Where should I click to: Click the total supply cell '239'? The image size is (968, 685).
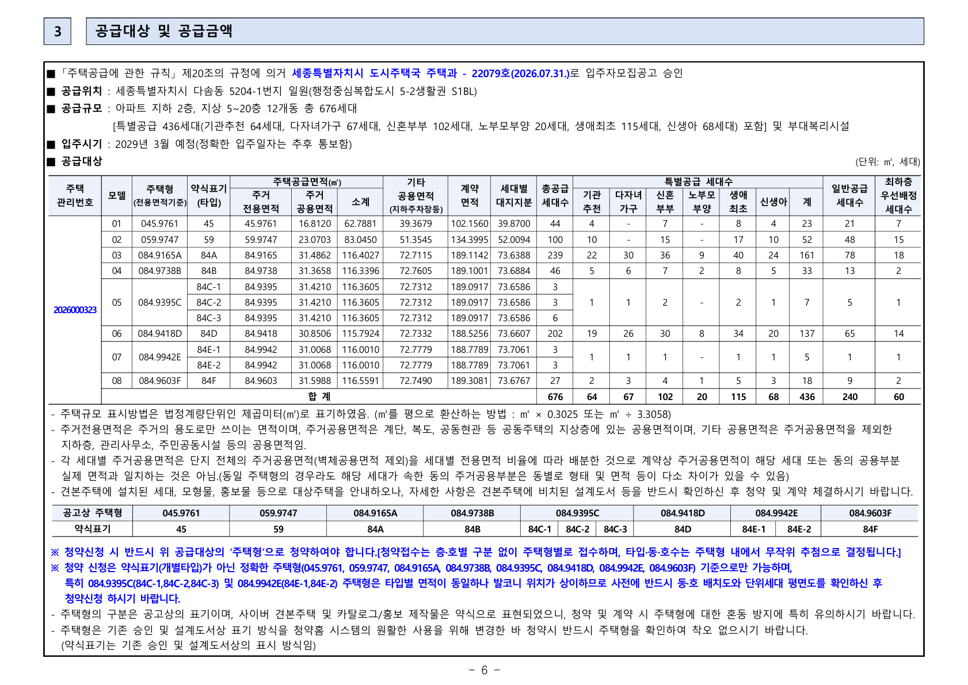coord(555,255)
